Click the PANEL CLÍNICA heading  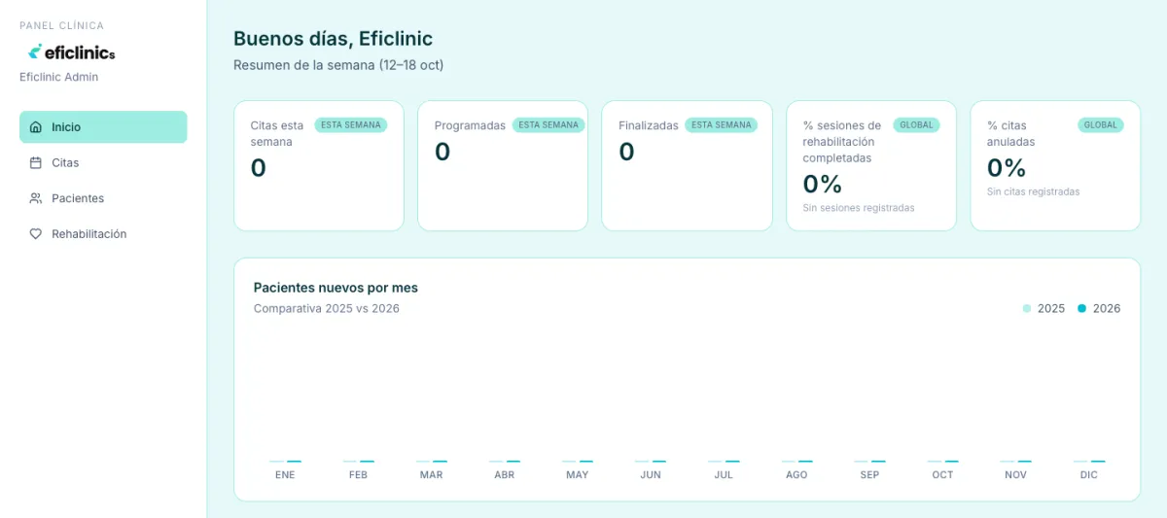click(61, 26)
